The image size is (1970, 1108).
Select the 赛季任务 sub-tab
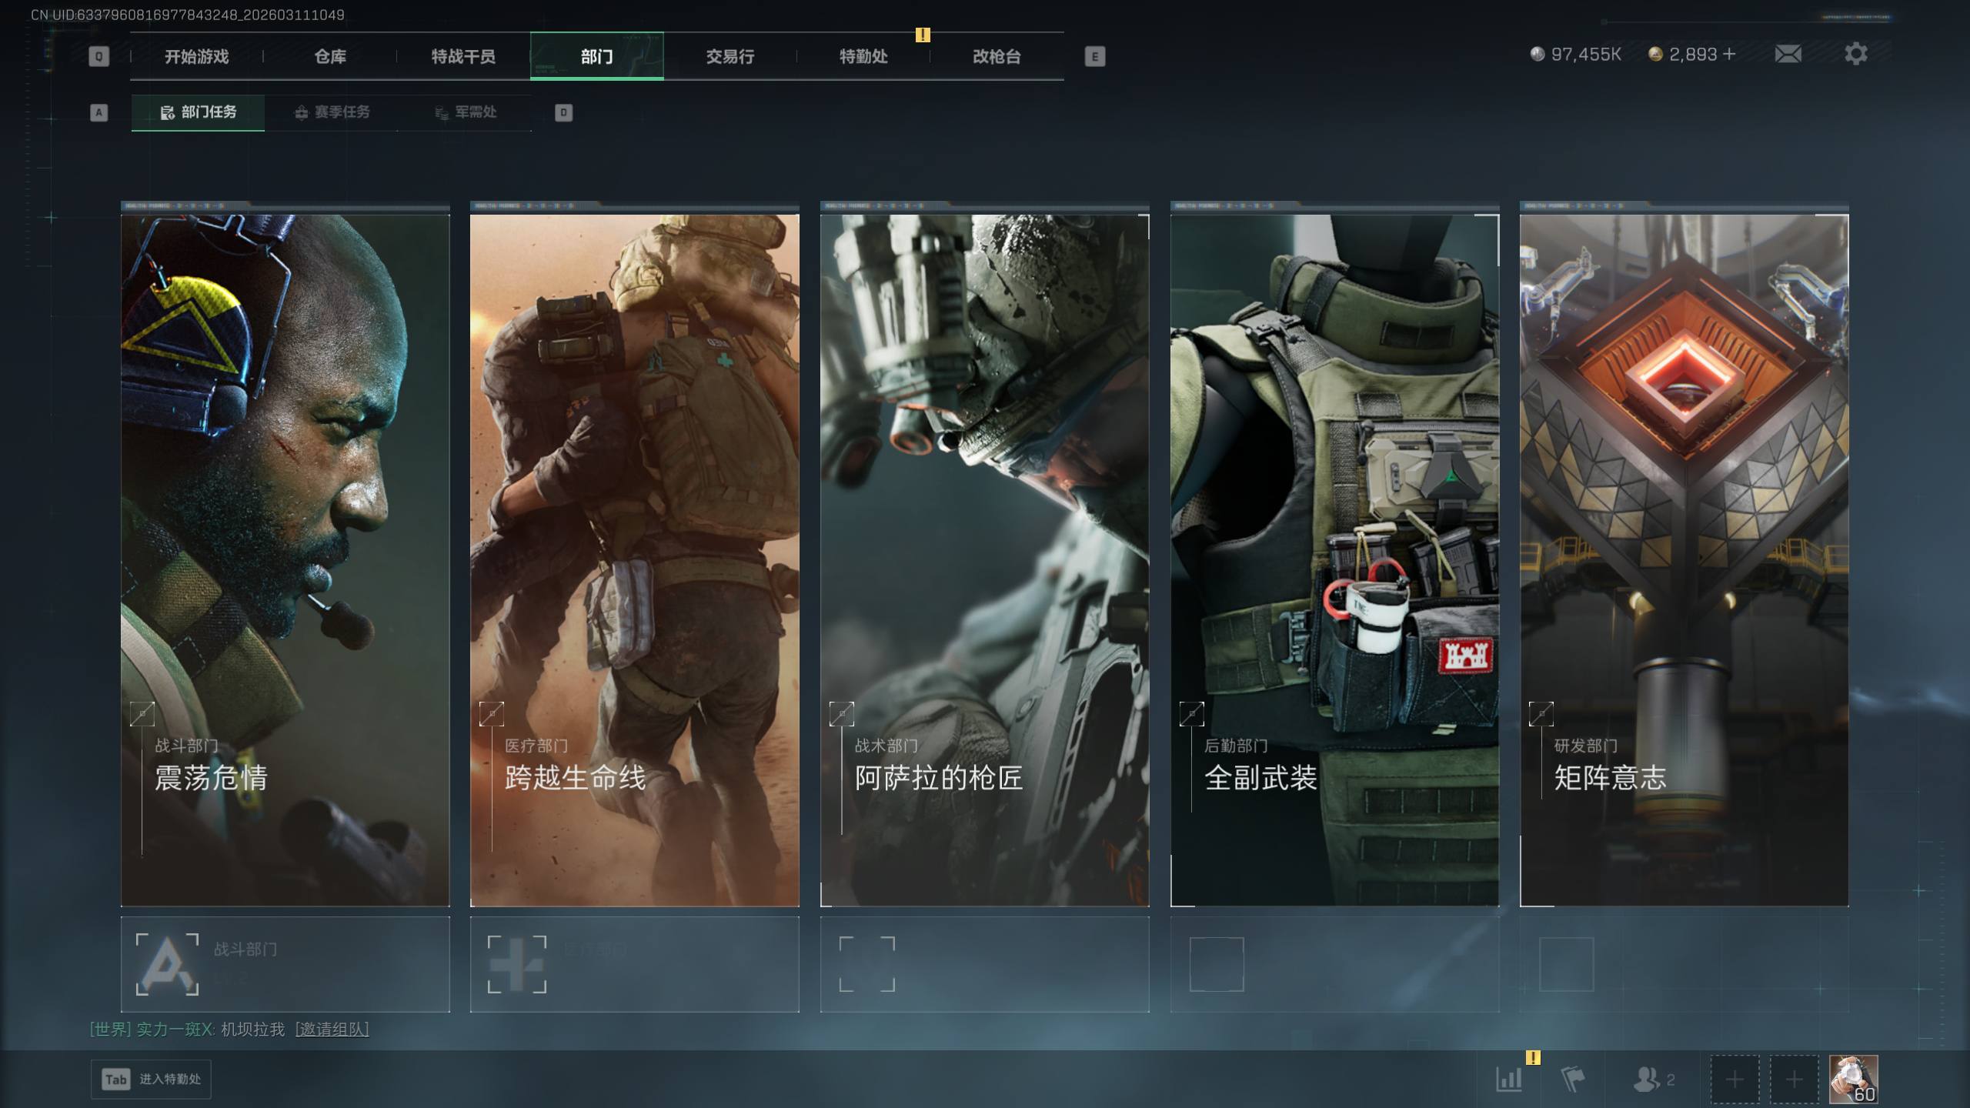pyautogui.click(x=332, y=112)
